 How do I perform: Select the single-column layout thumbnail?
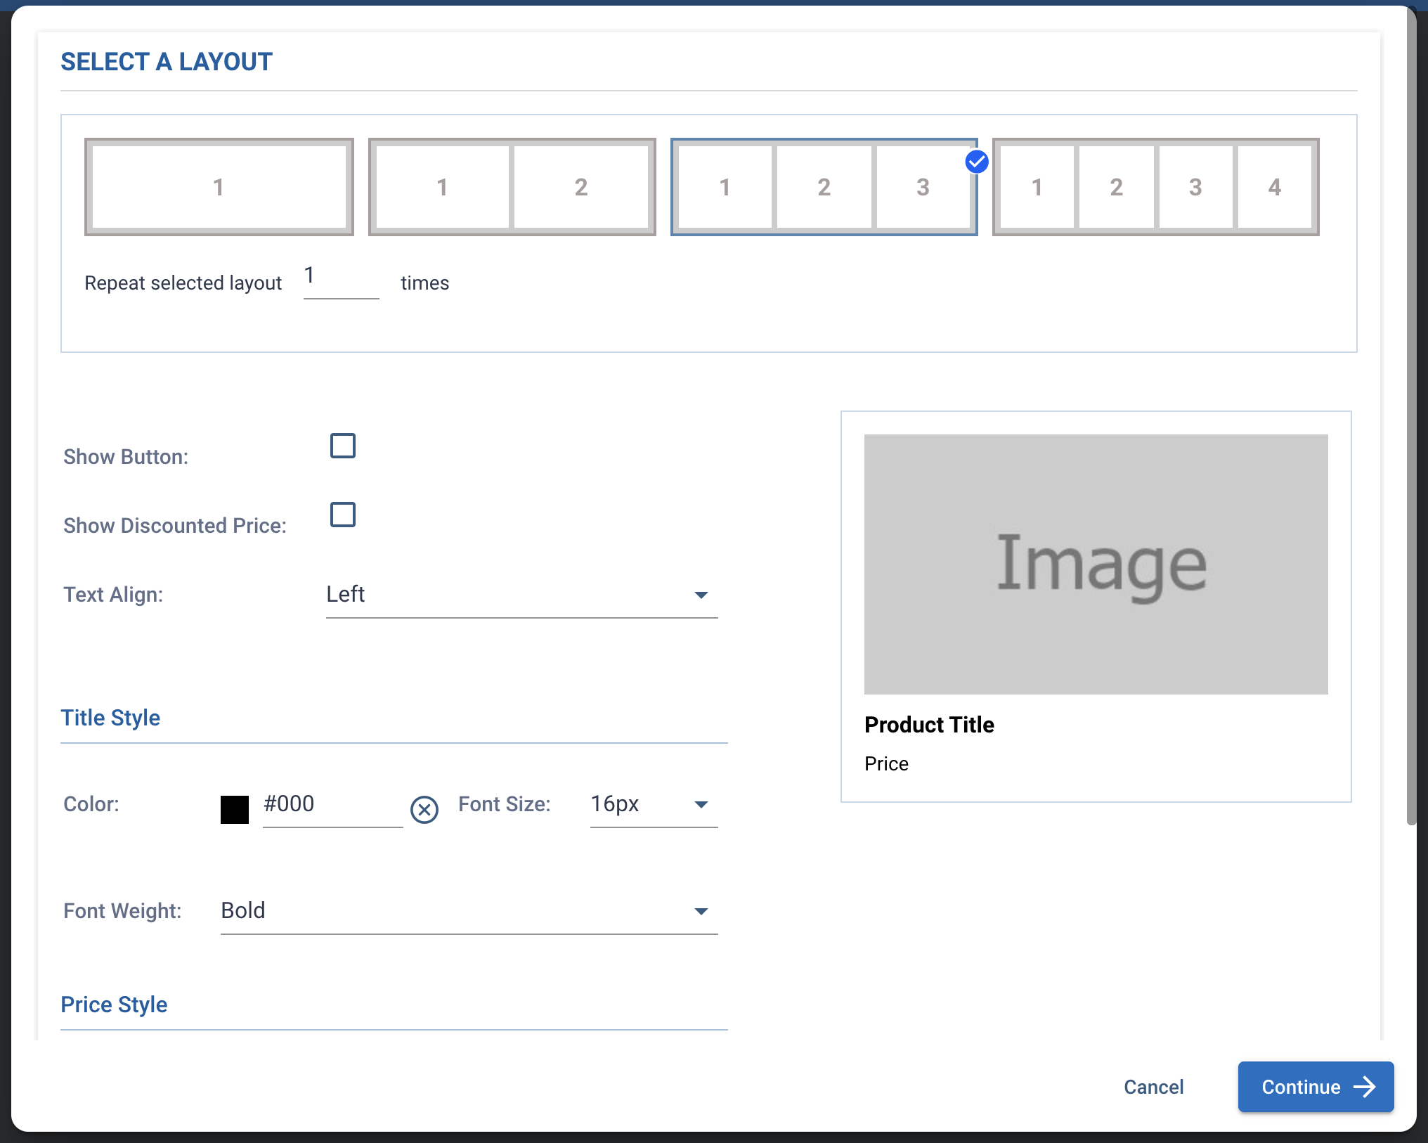click(x=219, y=187)
